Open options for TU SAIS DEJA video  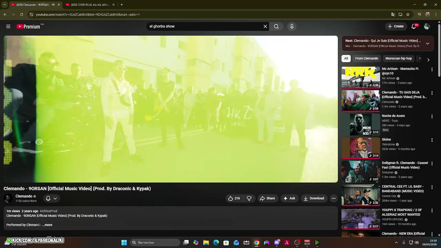pyautogui.click(x=432, y=93)
